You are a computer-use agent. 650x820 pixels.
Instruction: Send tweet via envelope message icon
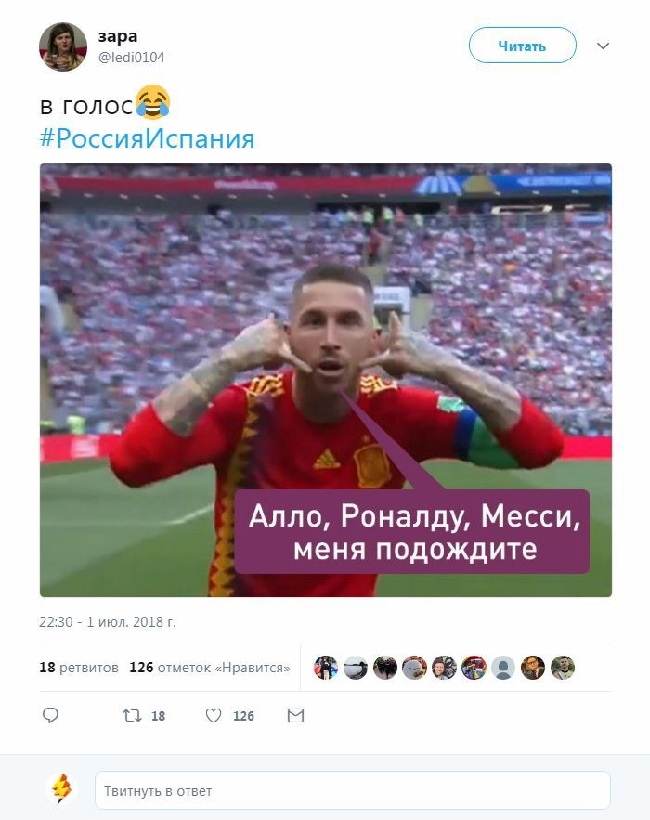[x=295, y=715]
